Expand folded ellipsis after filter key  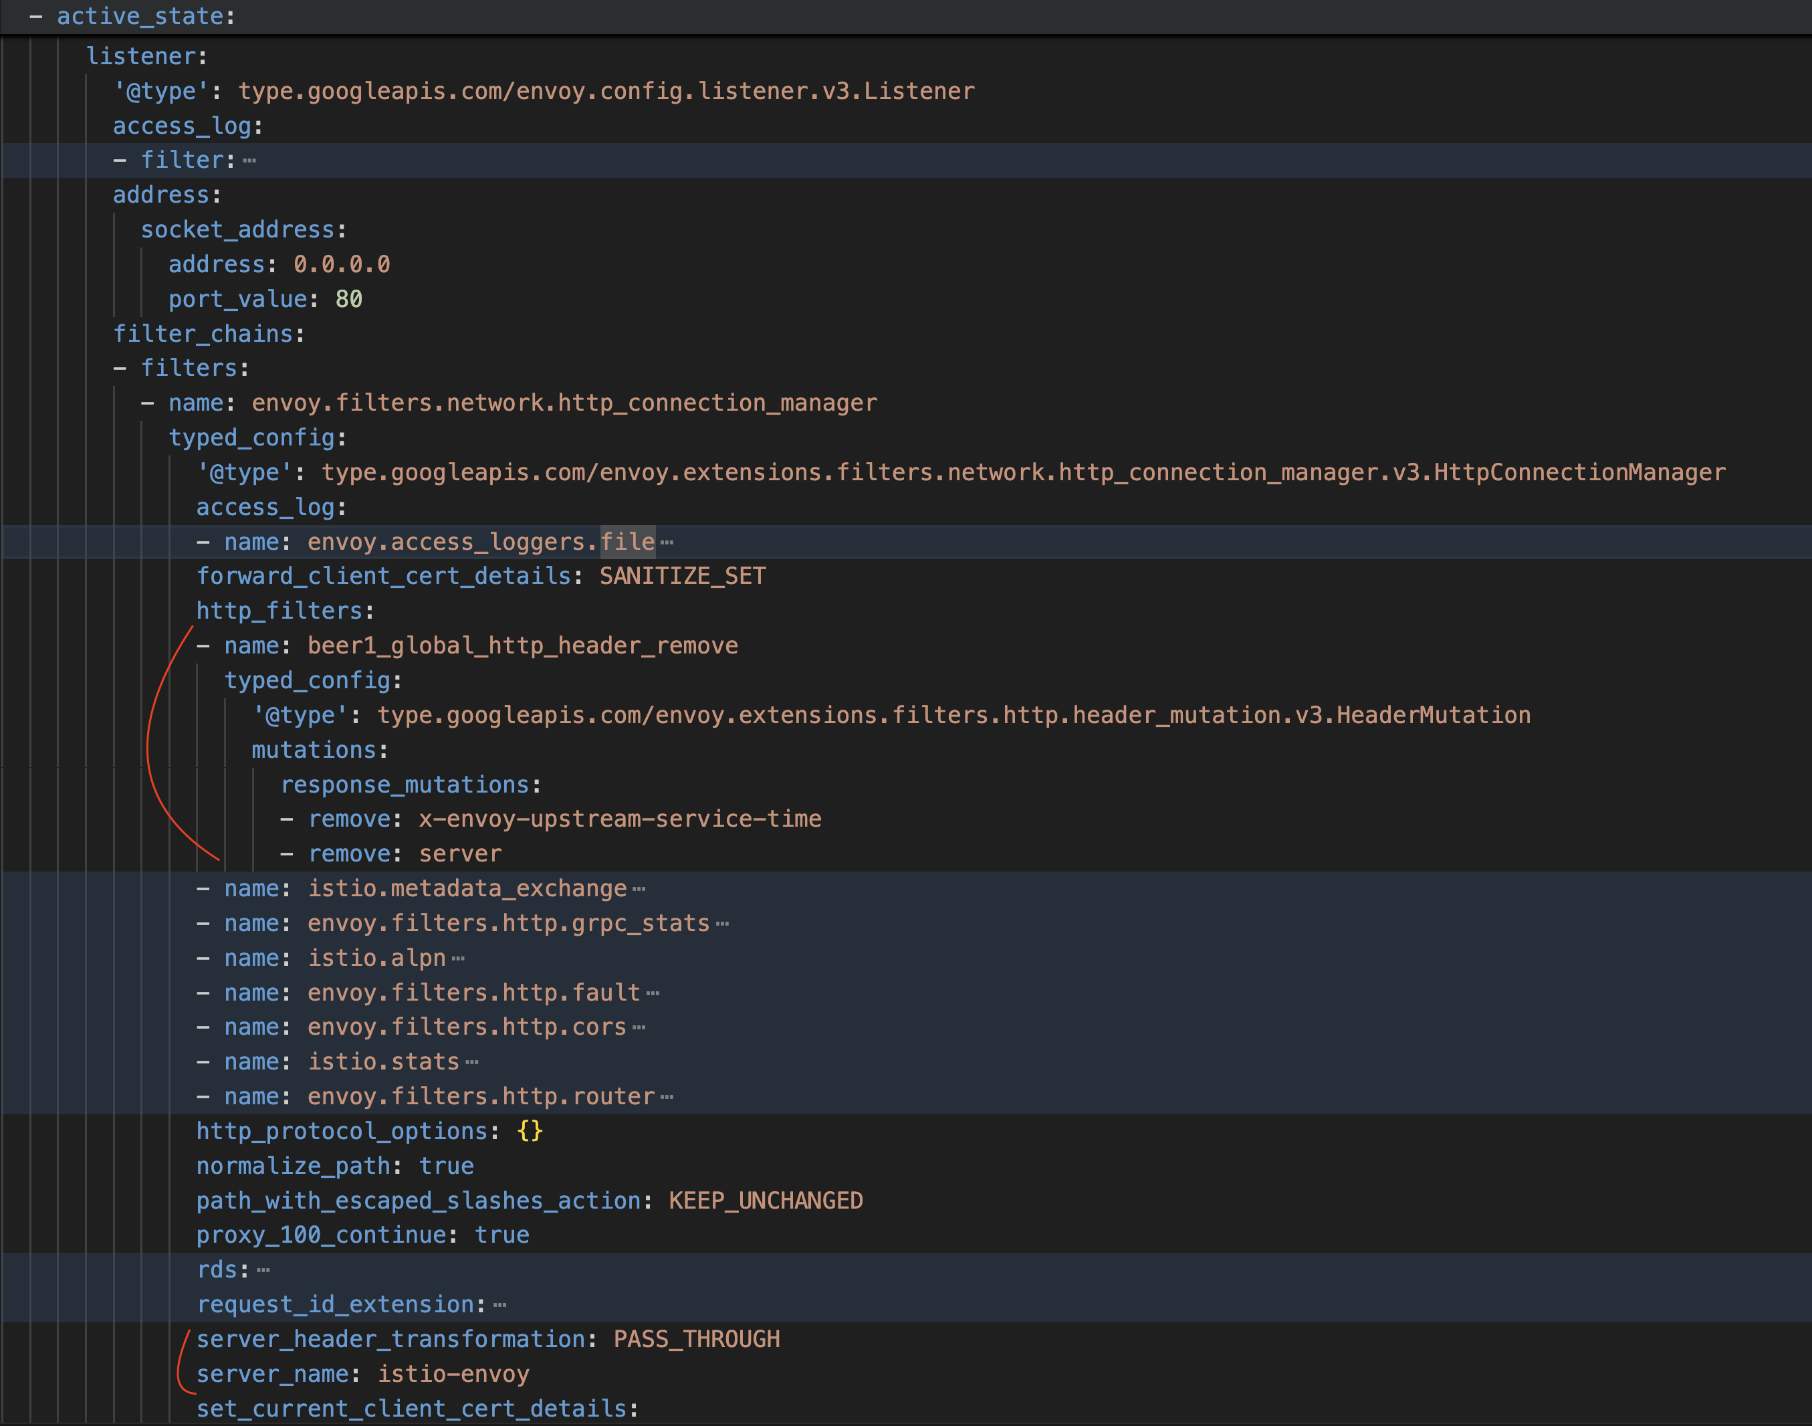tap(249, 161)
